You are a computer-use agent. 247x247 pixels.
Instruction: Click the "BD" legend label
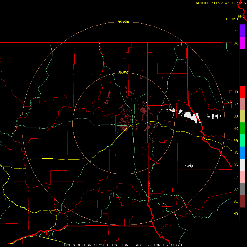235,116
